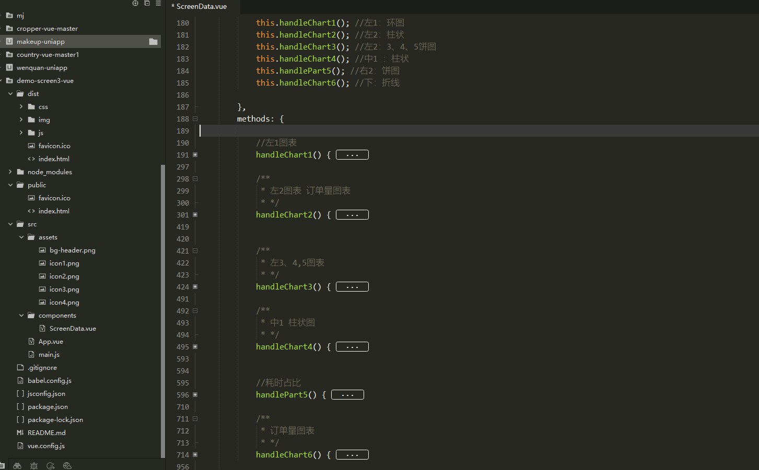
Task: Open the search binoculars icon at bottom
Action: click(17, 466)
